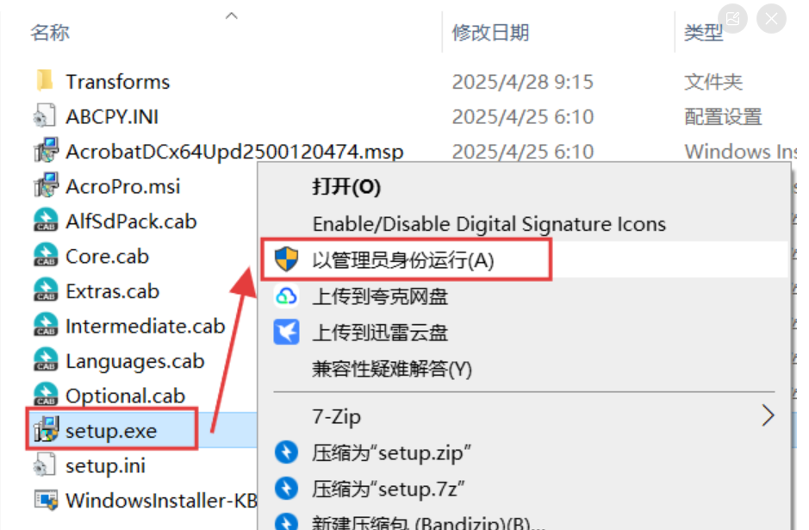Expand the 7-Zip submenu arrow
809x530 pixels.
(x=768, y=415)
